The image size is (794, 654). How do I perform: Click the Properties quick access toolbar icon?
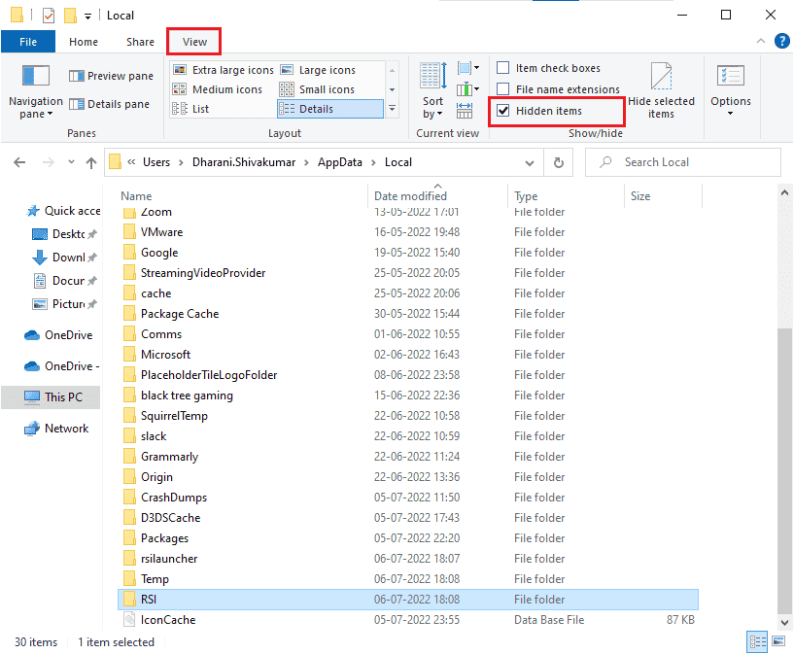49,16
